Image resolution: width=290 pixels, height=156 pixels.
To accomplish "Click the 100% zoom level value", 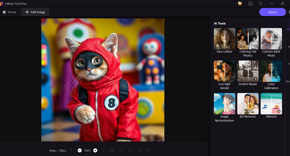I will coord(87,150).
